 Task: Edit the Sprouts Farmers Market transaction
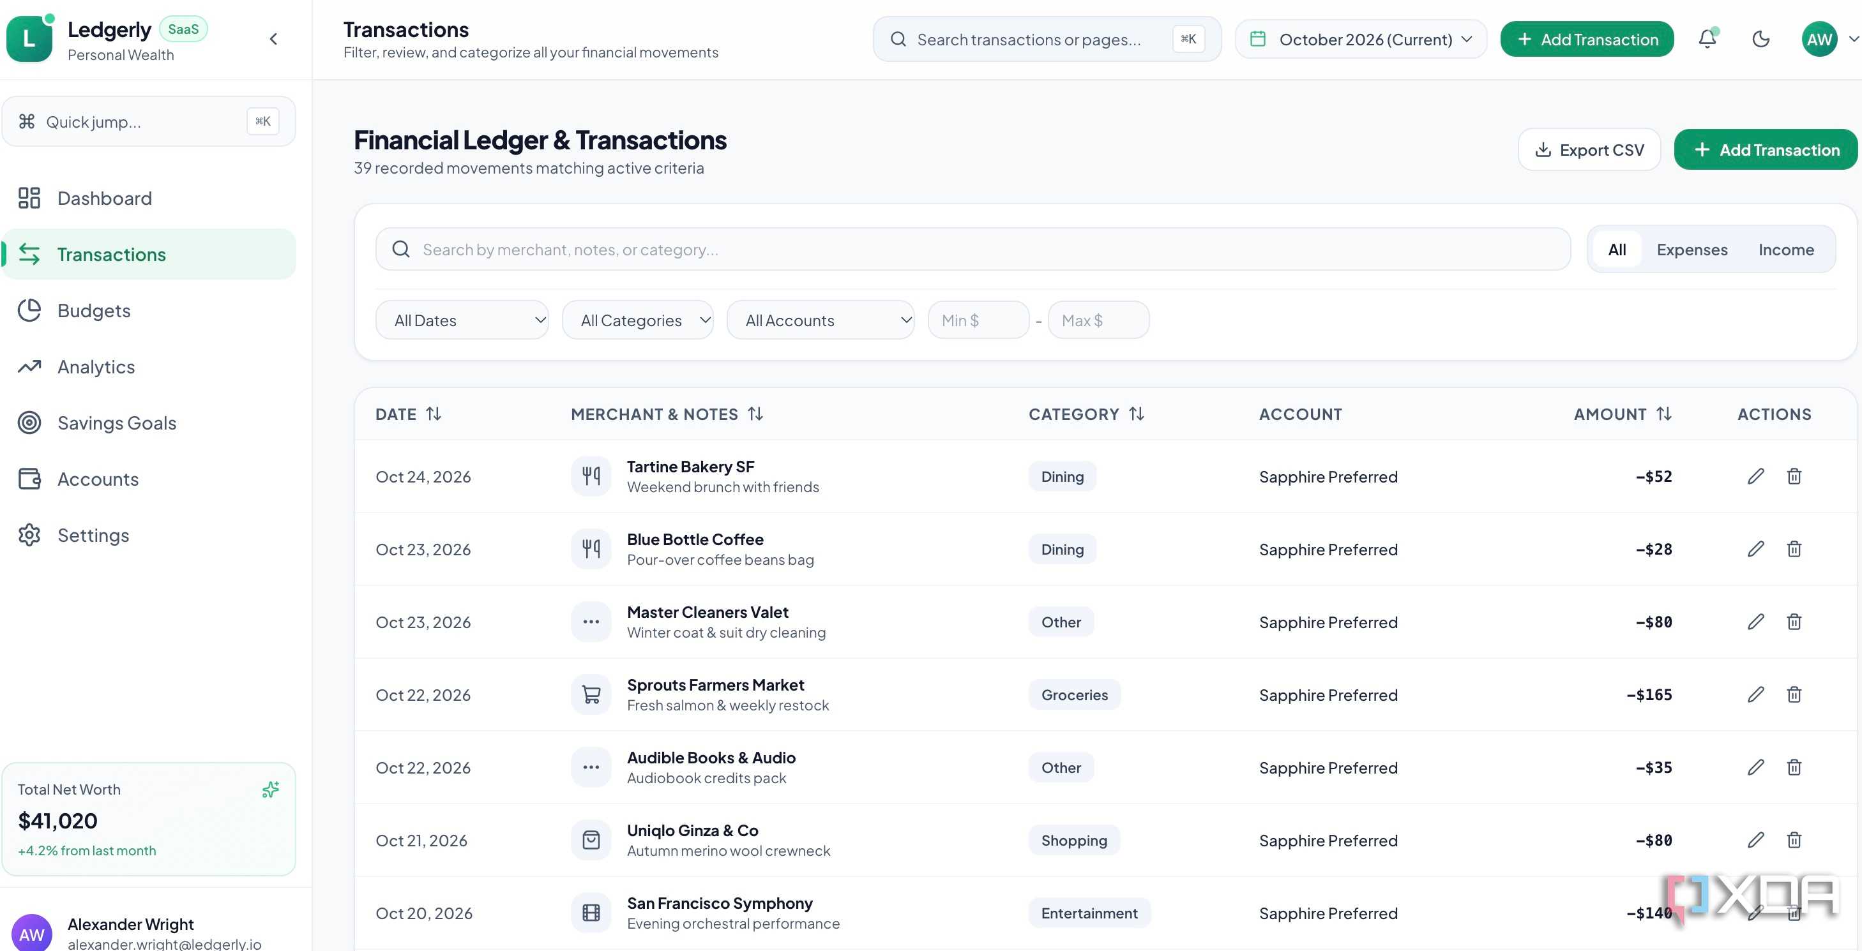[1756, 694]
